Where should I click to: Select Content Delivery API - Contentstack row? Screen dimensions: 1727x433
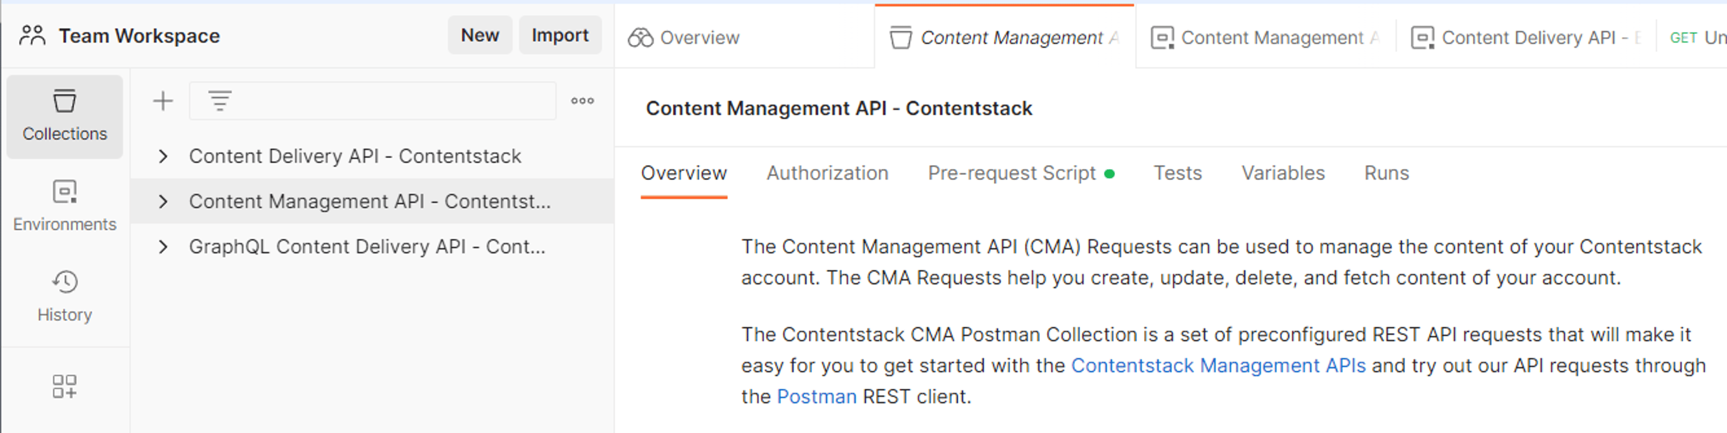[372, 156]
